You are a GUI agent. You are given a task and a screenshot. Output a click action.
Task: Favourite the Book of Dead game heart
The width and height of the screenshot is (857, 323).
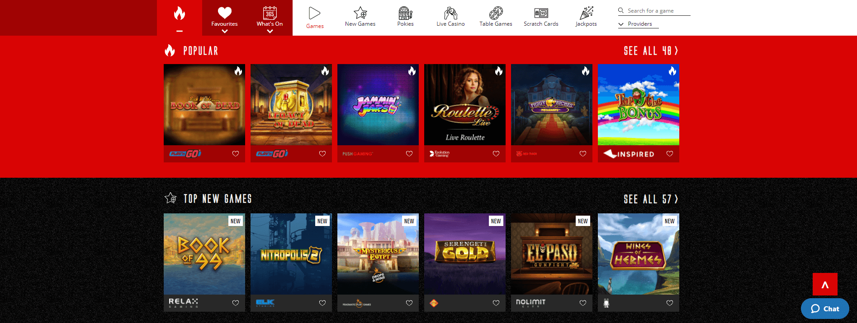236,154
